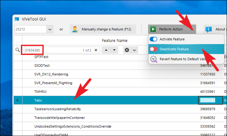The width and height of the screenshot is (227, 136).
Task: Click the selected ID cell 37634385
Action: (x=210, y=100)
